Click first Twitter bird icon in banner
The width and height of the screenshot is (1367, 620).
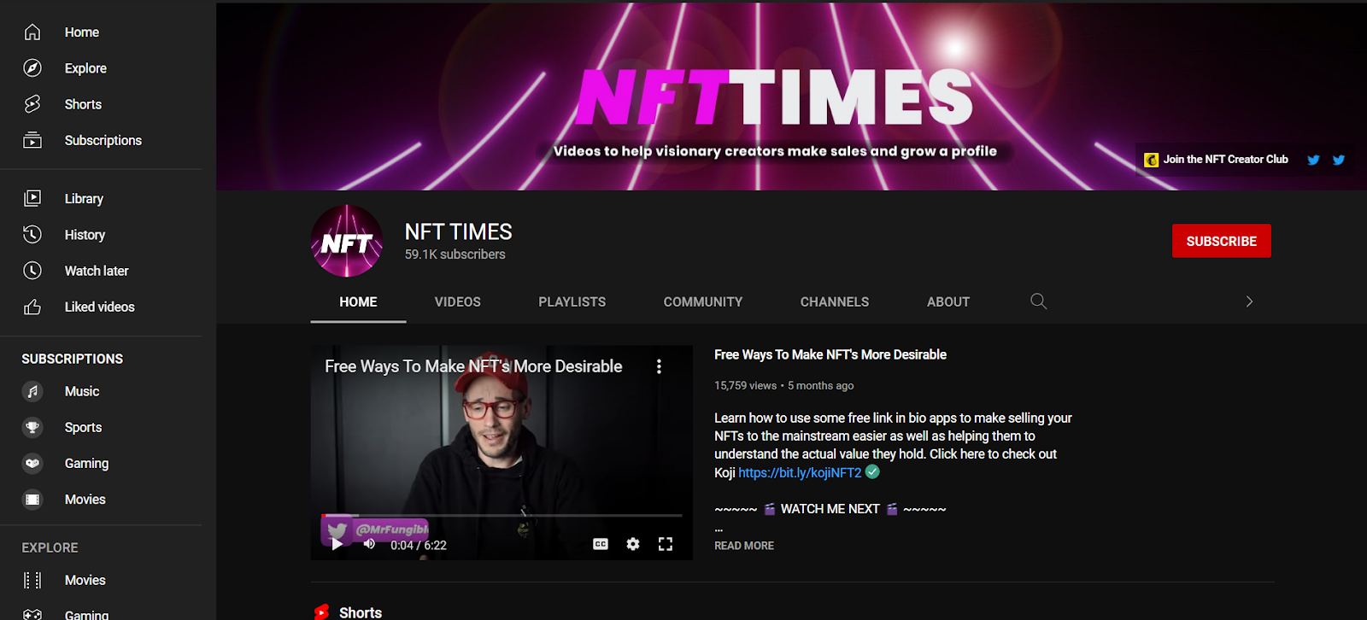(x=1313, y=160)
